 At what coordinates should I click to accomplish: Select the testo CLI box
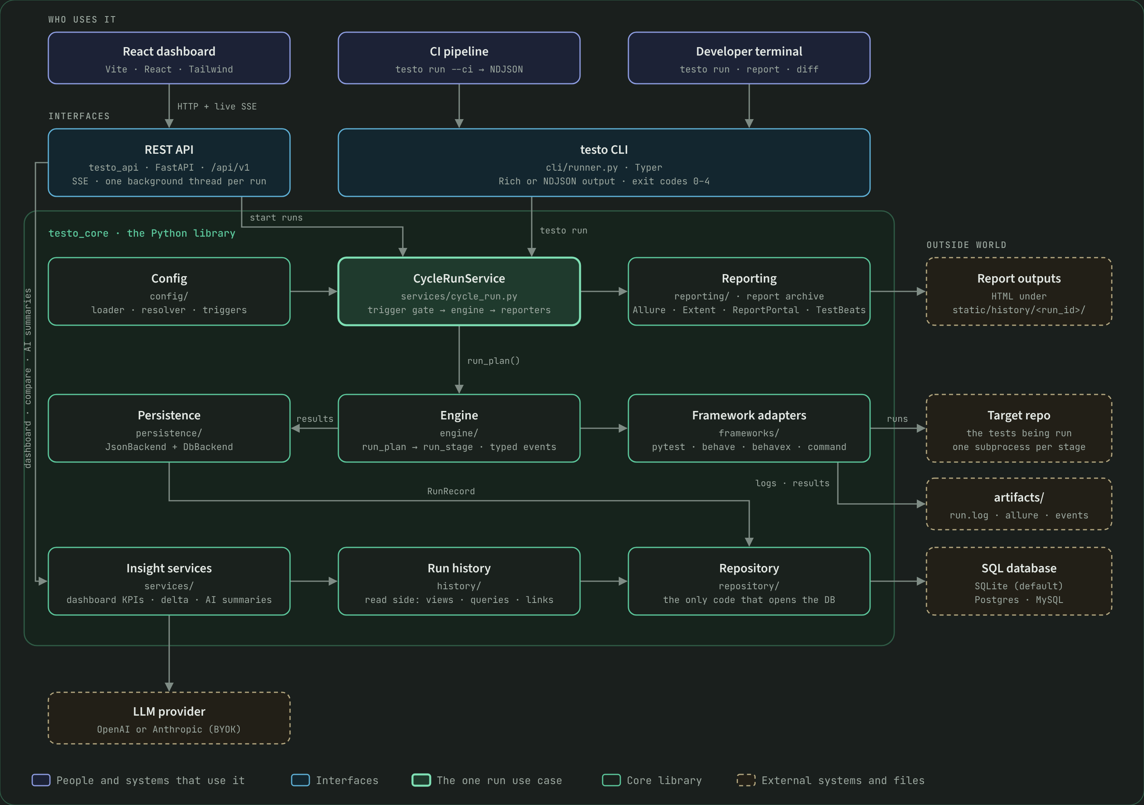coord(604,163)
